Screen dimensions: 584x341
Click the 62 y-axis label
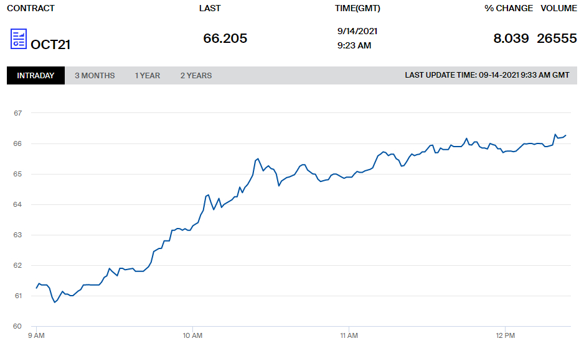tap(17, 265)
